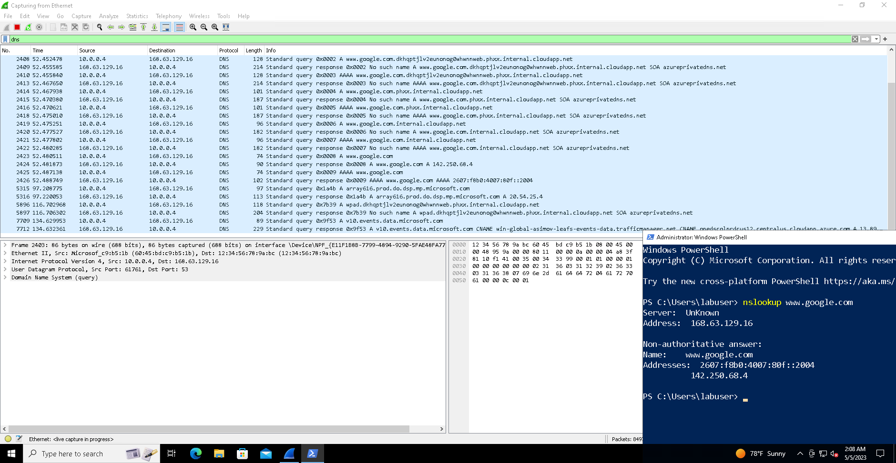
Task: Apply the display filter with arrow button
Action: [866, 39]
